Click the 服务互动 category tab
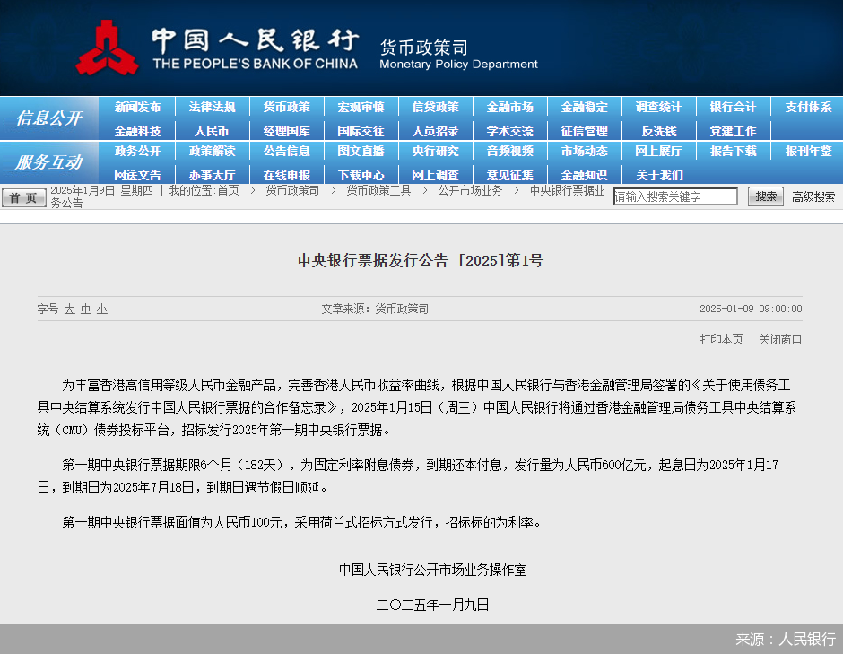 [48, 162]
